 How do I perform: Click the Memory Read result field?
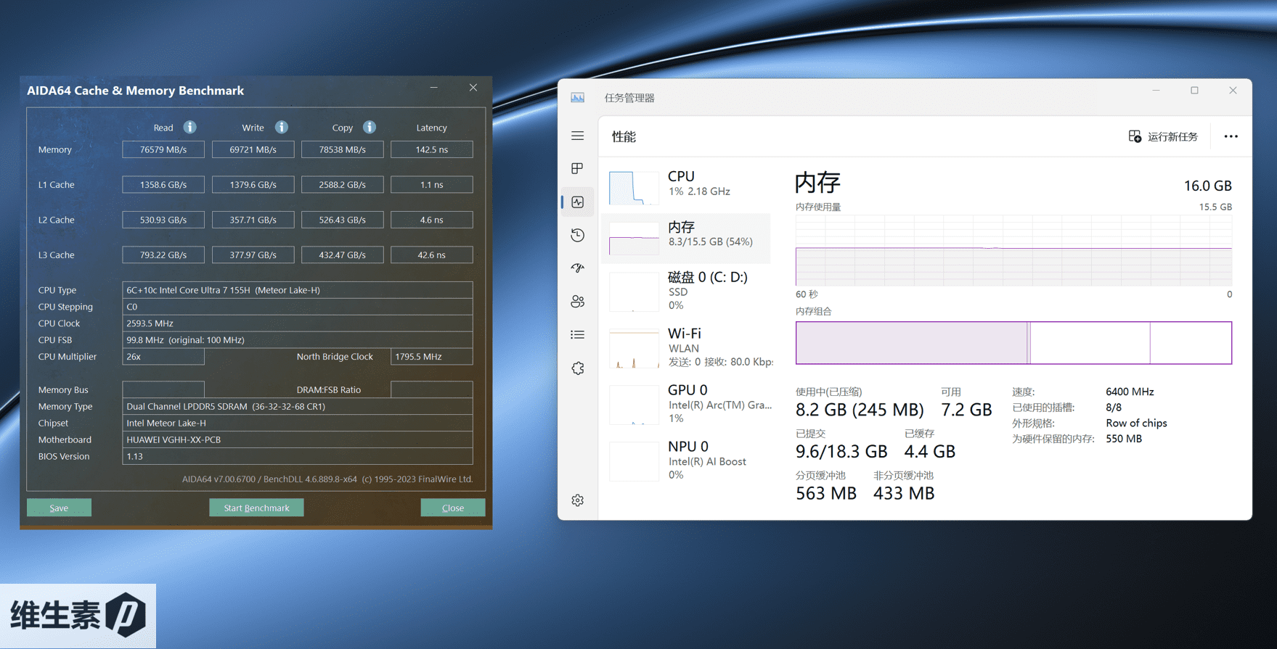point(163,149)
